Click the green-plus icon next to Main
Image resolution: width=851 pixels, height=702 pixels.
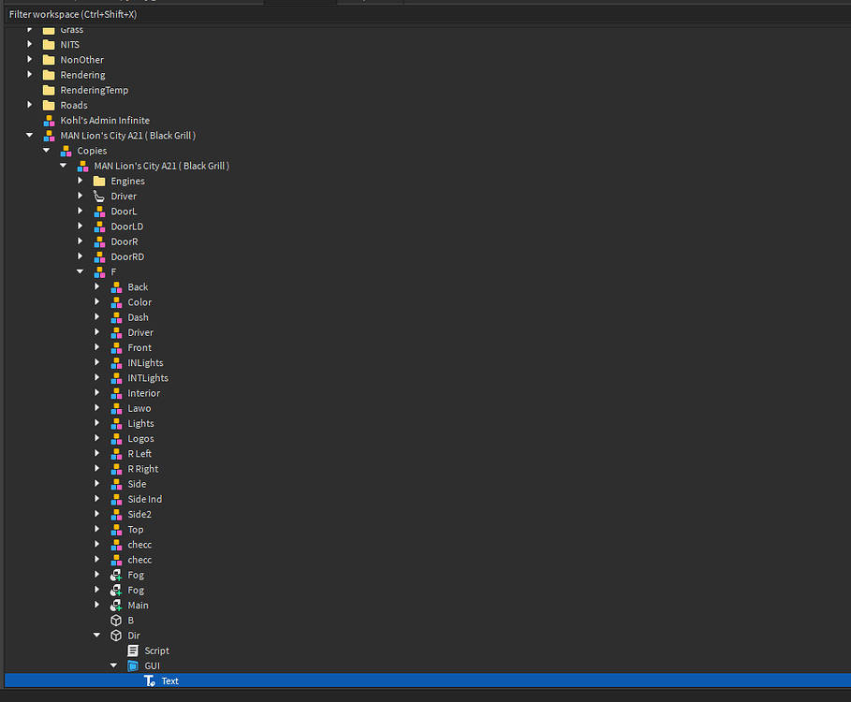point(116,605)
